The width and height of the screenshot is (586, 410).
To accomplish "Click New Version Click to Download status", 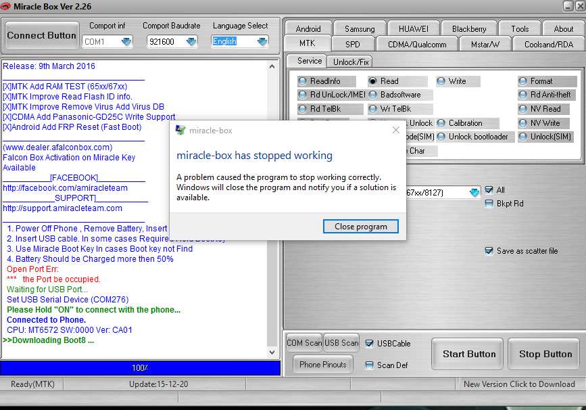I will [x=519, y=384].
